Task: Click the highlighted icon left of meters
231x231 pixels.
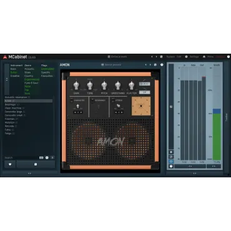Action: [171, 162]
